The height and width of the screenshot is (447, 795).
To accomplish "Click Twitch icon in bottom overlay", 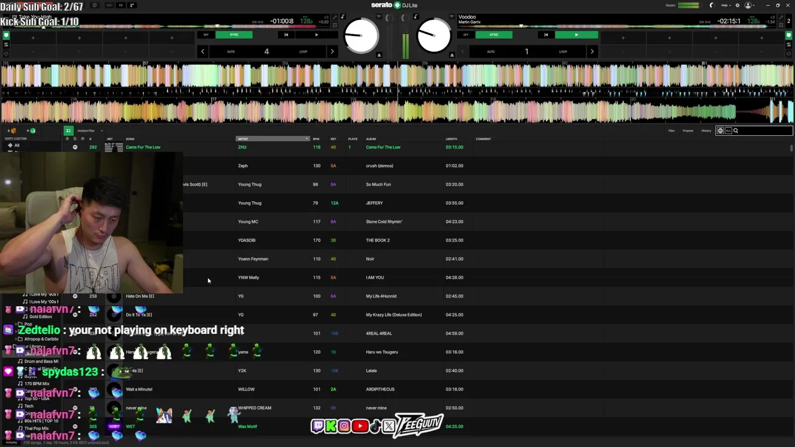I will pyautogui.click(x=317, y=426).
